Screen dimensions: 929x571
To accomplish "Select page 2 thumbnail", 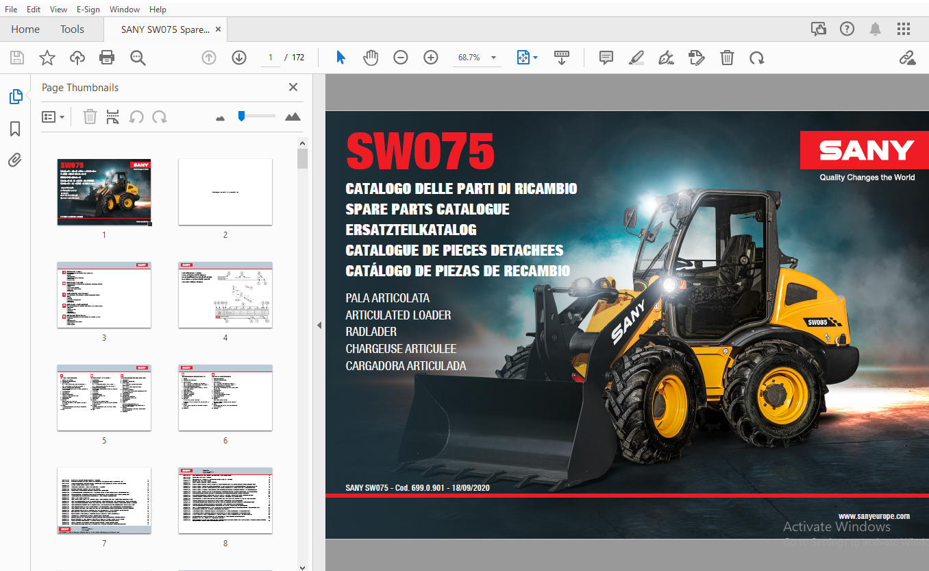I will [x=225, y=192].
